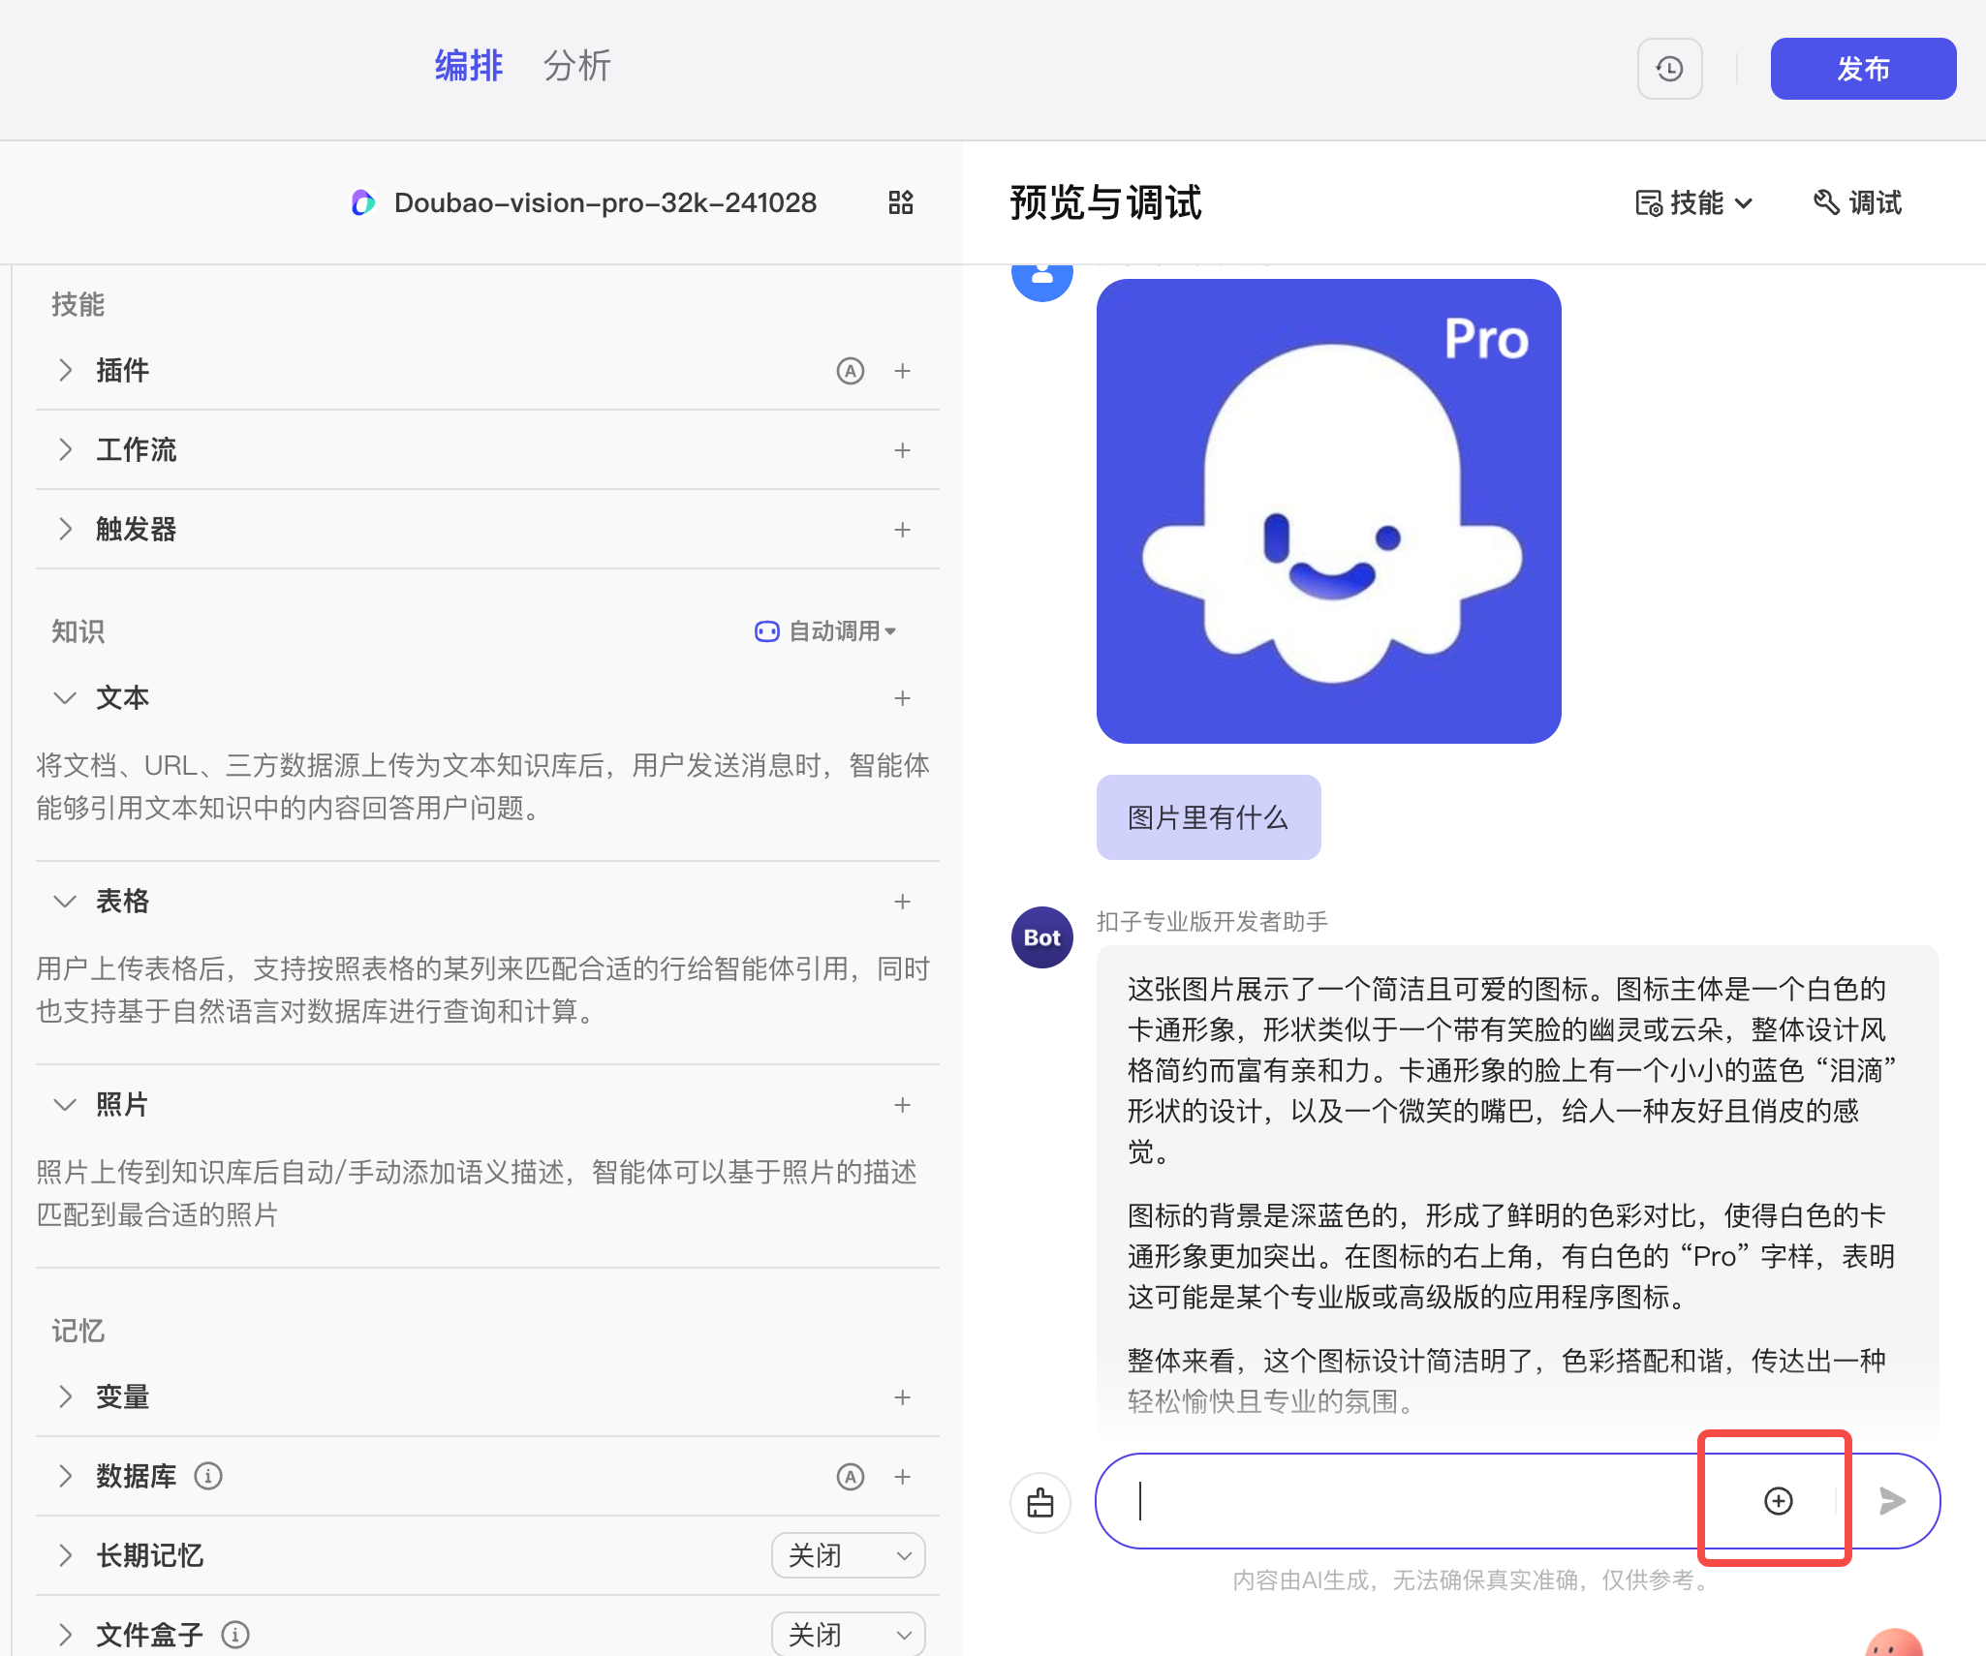Open the 长期记忆 关闭 dropdown
The height and width of the screenshot is (1656, 1986).
pos(848,1555)
